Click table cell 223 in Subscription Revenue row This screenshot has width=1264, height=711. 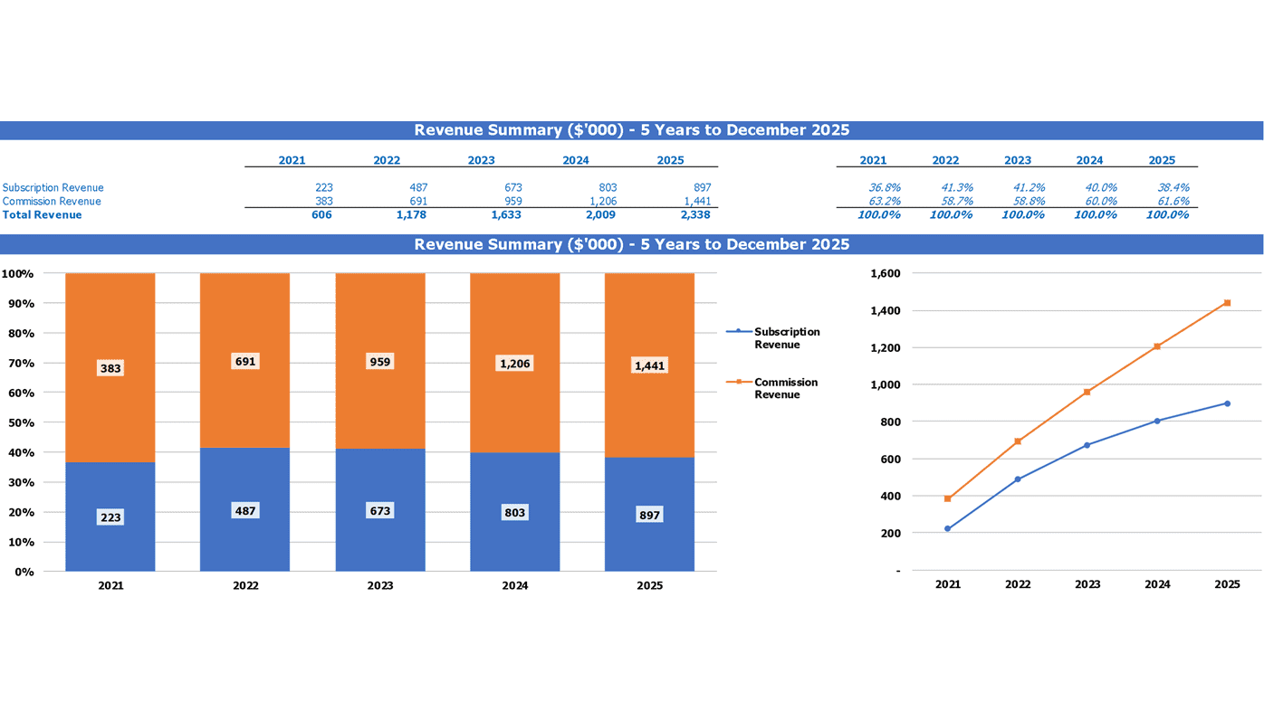click(x=324, y=187)
